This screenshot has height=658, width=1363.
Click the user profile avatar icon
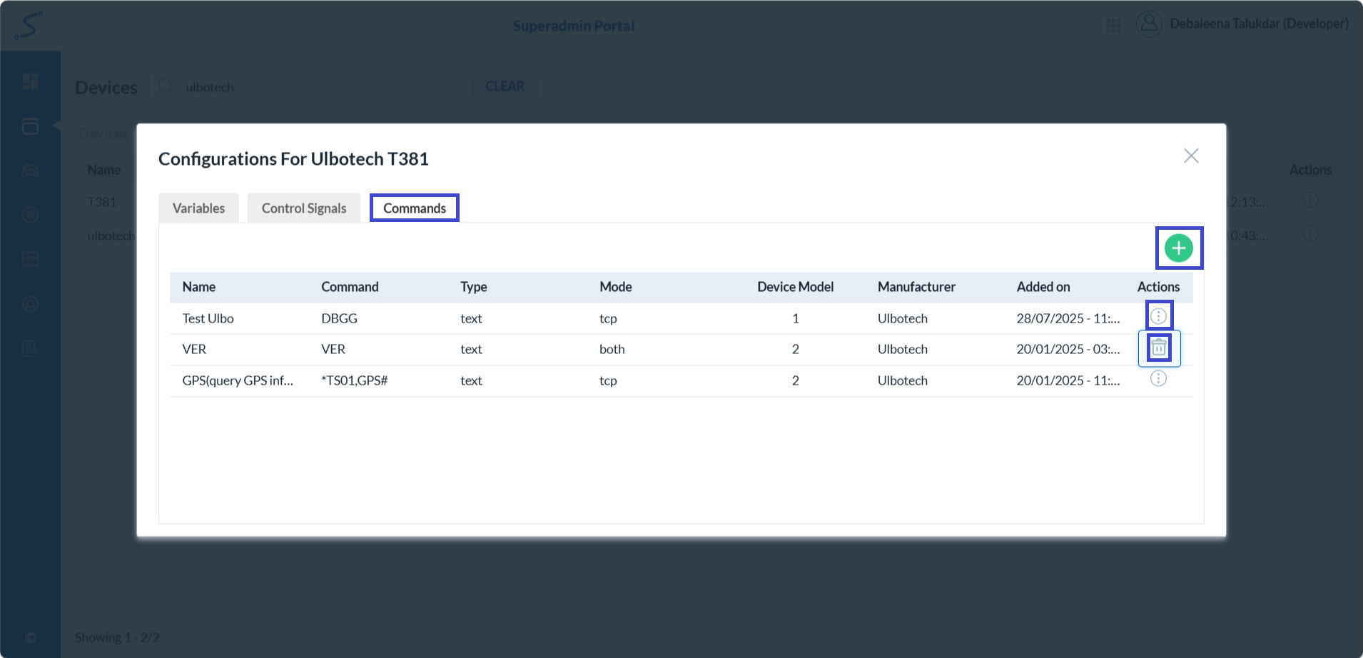pos(1148,24)
